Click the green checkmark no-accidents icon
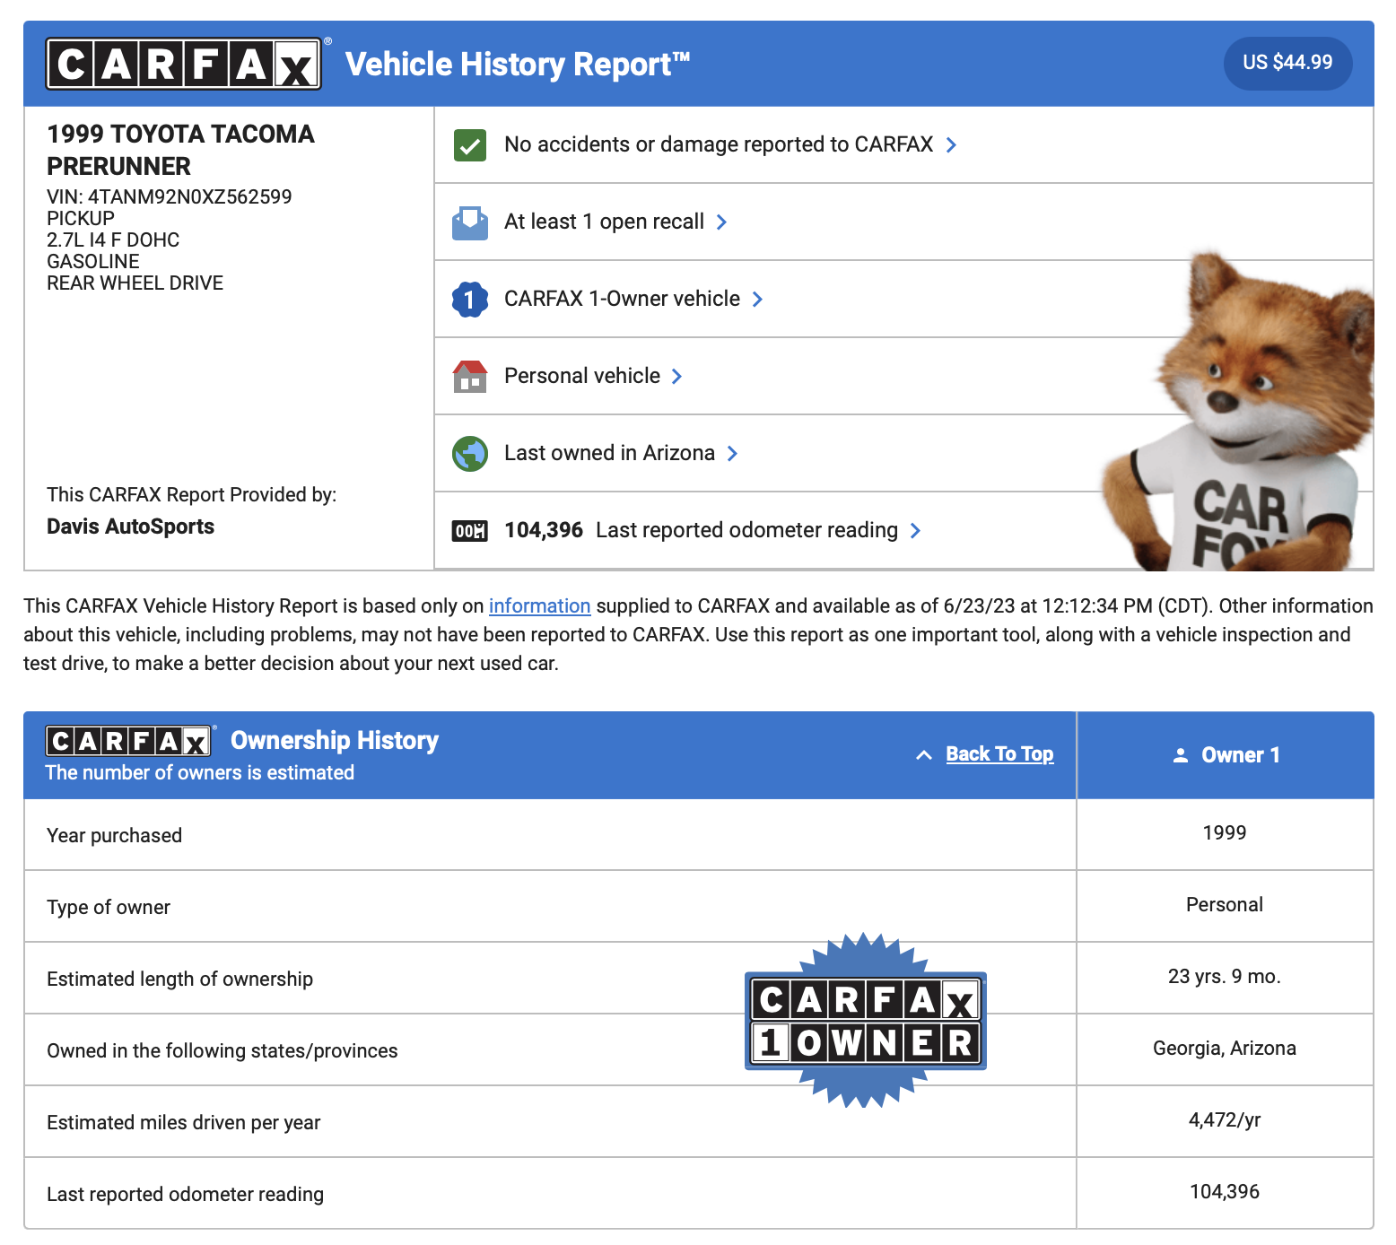The width and height of the screenshot is (1396, 1245). pos(470,144)
